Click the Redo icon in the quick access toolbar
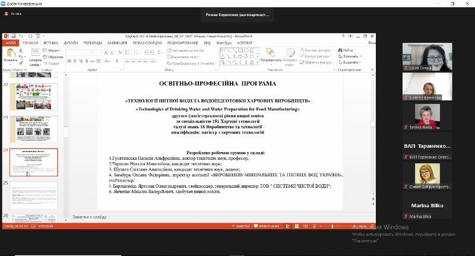 [x=30, y=36]
